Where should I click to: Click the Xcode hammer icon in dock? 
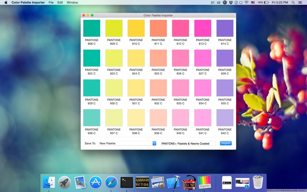(x=173, y=182)
